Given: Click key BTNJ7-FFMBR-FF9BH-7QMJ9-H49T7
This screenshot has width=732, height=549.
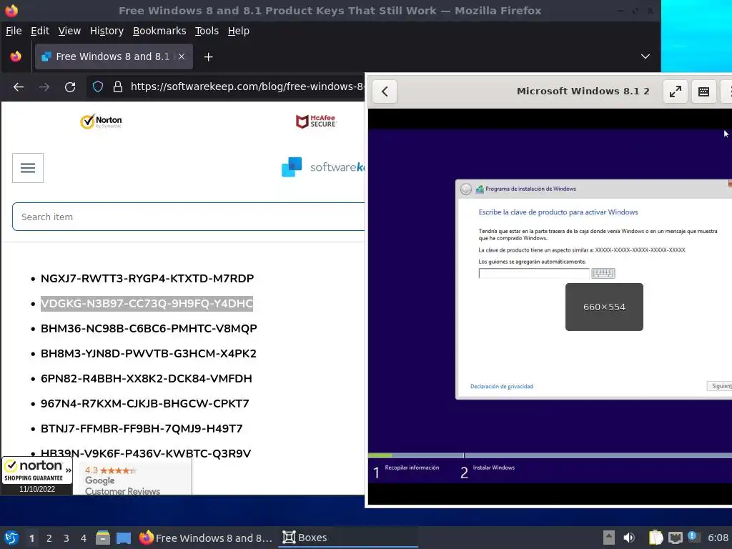Looking at the screenshot, I should pyautogui.click(x=142, y=429).
